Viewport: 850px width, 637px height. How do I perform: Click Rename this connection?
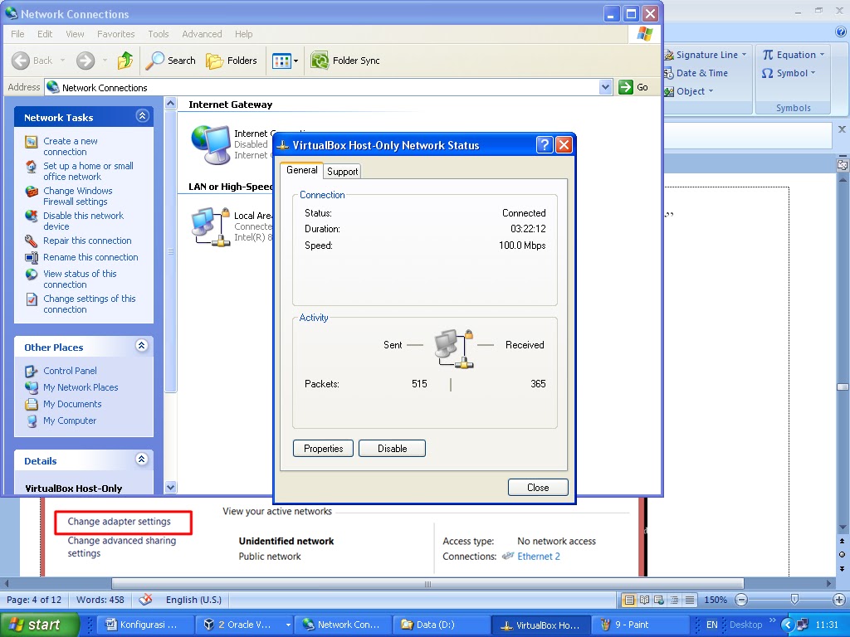pos(90,257)
